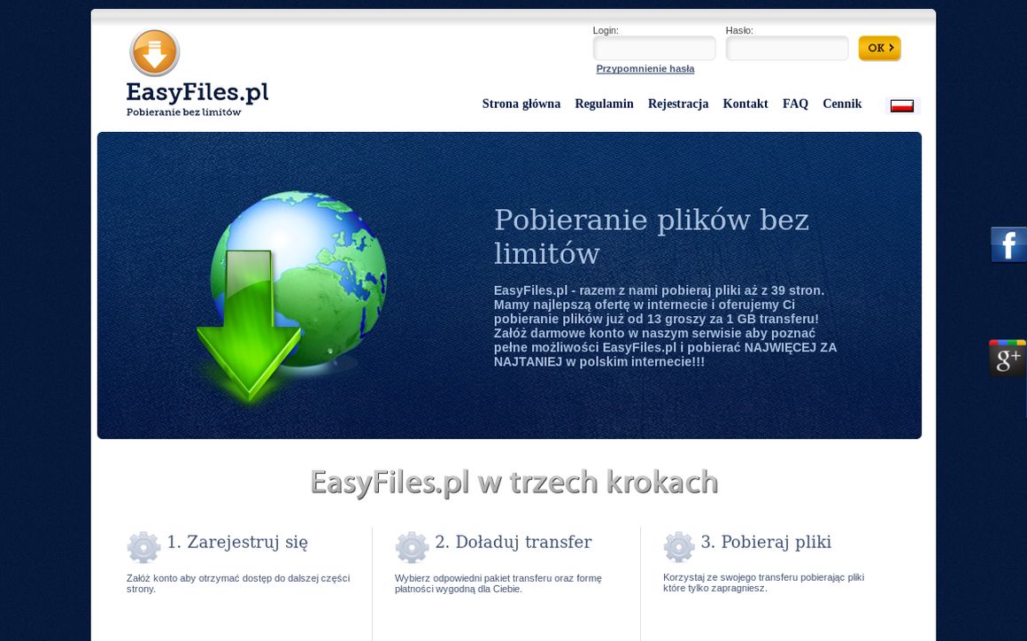
Task: Click inside the Hasło password field
Action: point(786,48)
